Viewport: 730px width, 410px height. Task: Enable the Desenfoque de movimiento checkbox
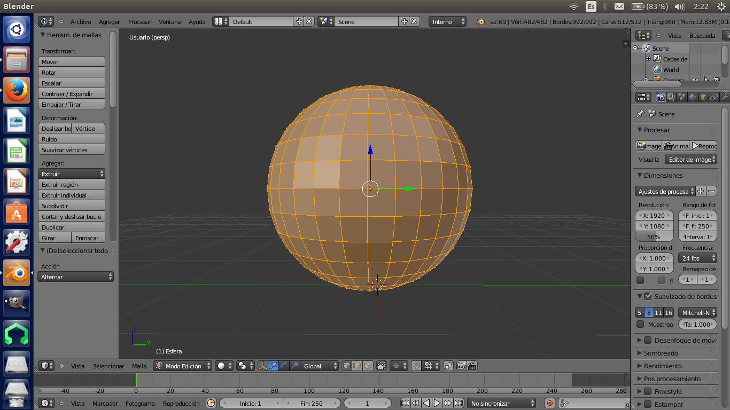pos(648,340)
